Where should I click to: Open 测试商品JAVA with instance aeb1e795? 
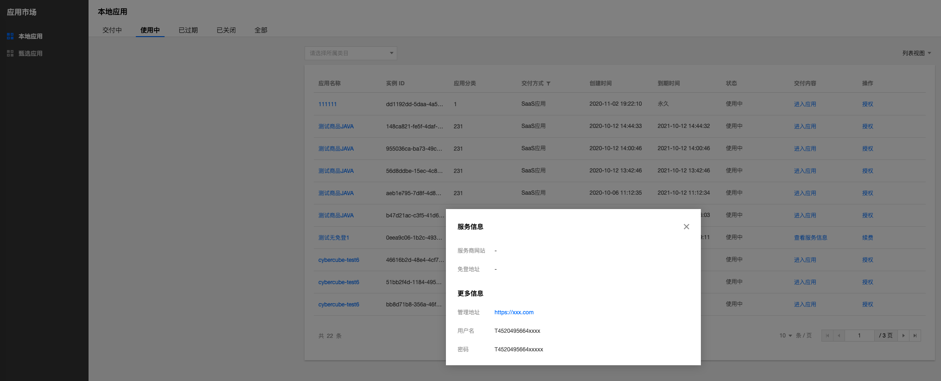pos(336,193)
